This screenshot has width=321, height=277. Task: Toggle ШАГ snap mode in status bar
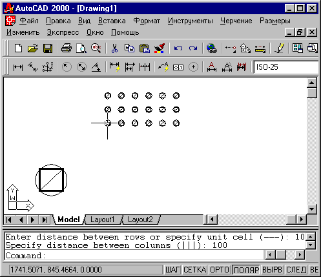coord(172,270)
